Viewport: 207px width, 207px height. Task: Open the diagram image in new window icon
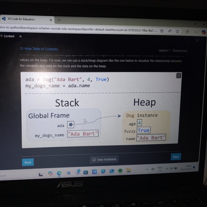[179, 76]
